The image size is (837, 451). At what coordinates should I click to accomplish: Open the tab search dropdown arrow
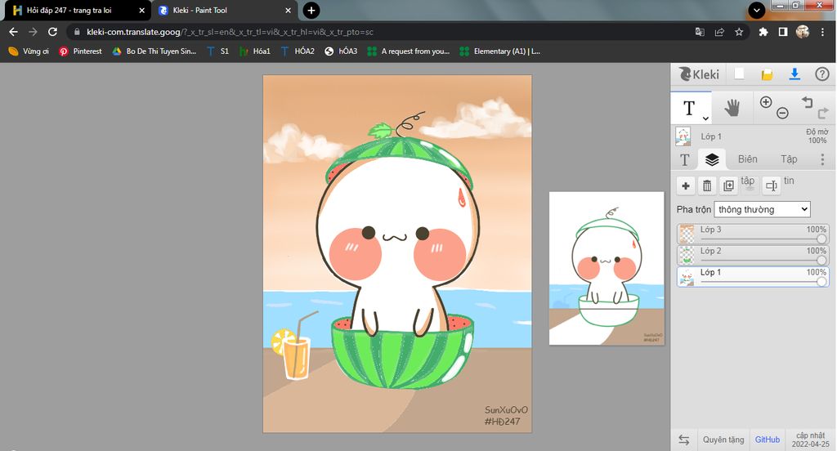click(x=756, y=10)
